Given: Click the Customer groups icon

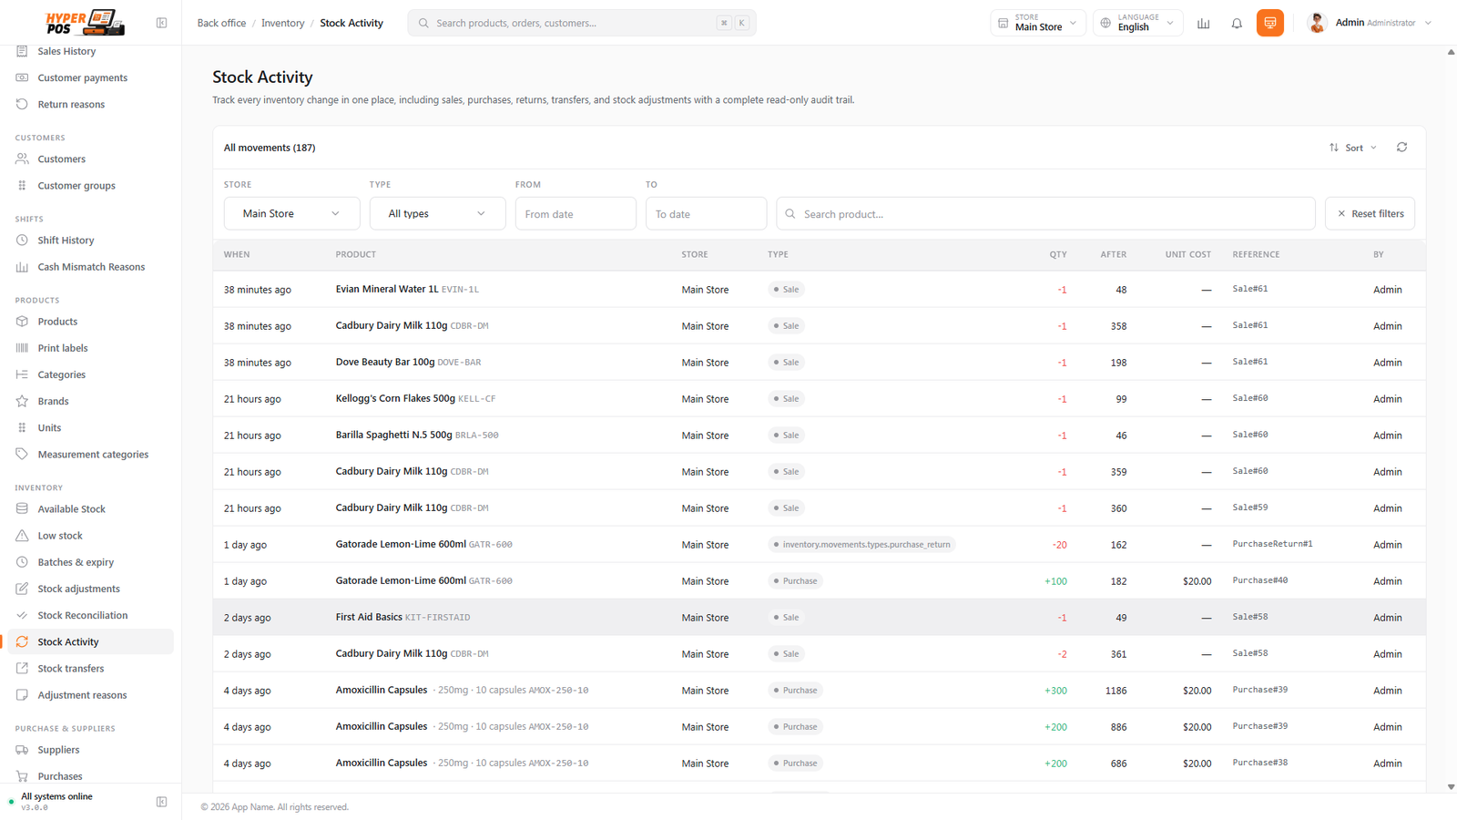Looking at the screenshot, I should 22,185.
